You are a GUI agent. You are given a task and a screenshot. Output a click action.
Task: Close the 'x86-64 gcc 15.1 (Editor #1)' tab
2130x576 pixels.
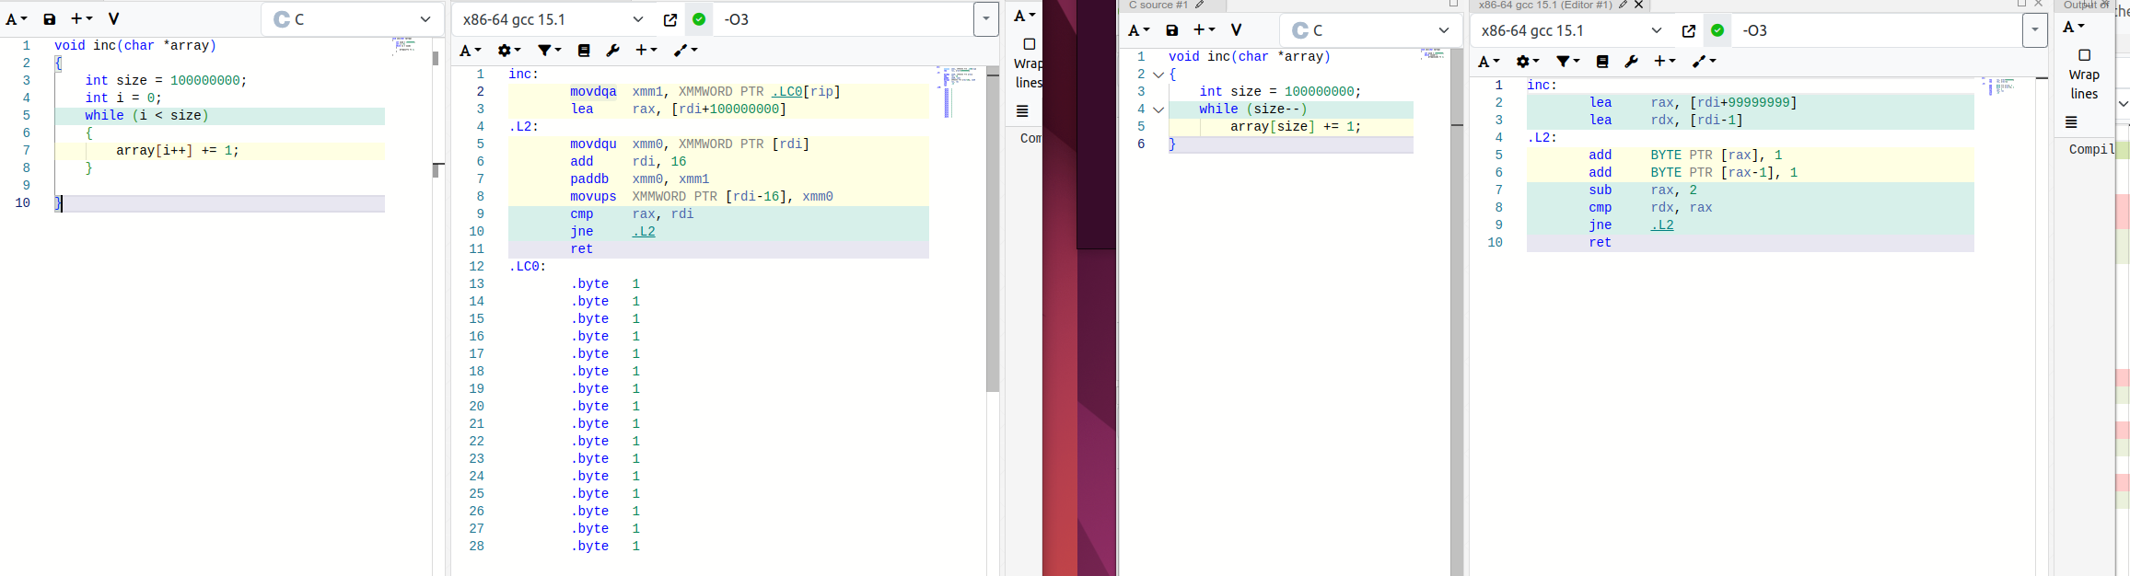(x=1639, y=5)
